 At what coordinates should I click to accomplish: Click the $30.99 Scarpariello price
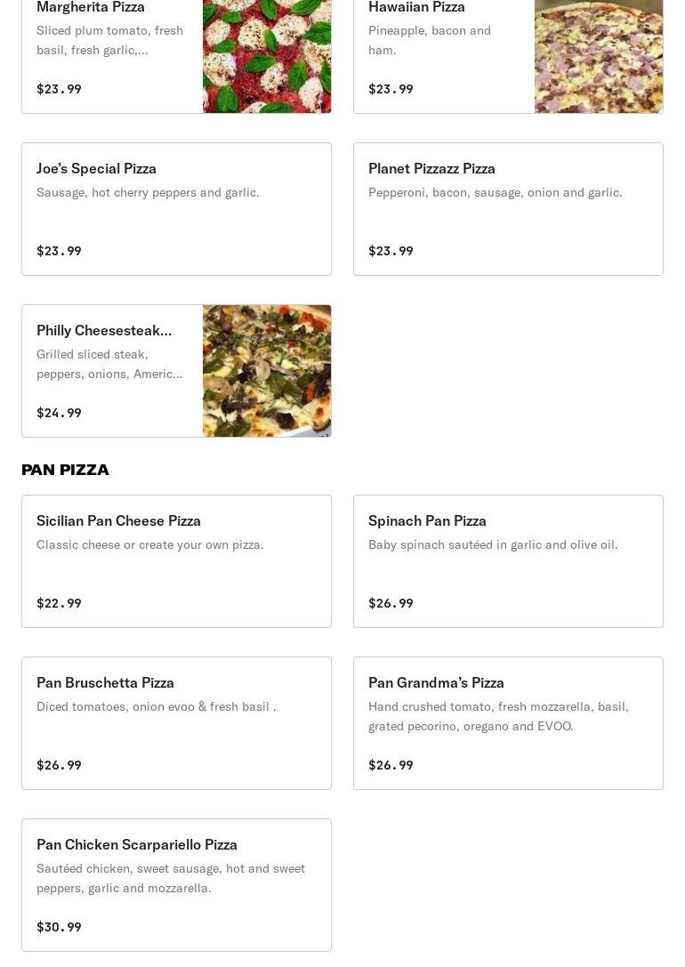click(x=59, y=927)
